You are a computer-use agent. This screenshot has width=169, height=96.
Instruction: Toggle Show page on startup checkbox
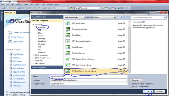[x=7, y=95]
